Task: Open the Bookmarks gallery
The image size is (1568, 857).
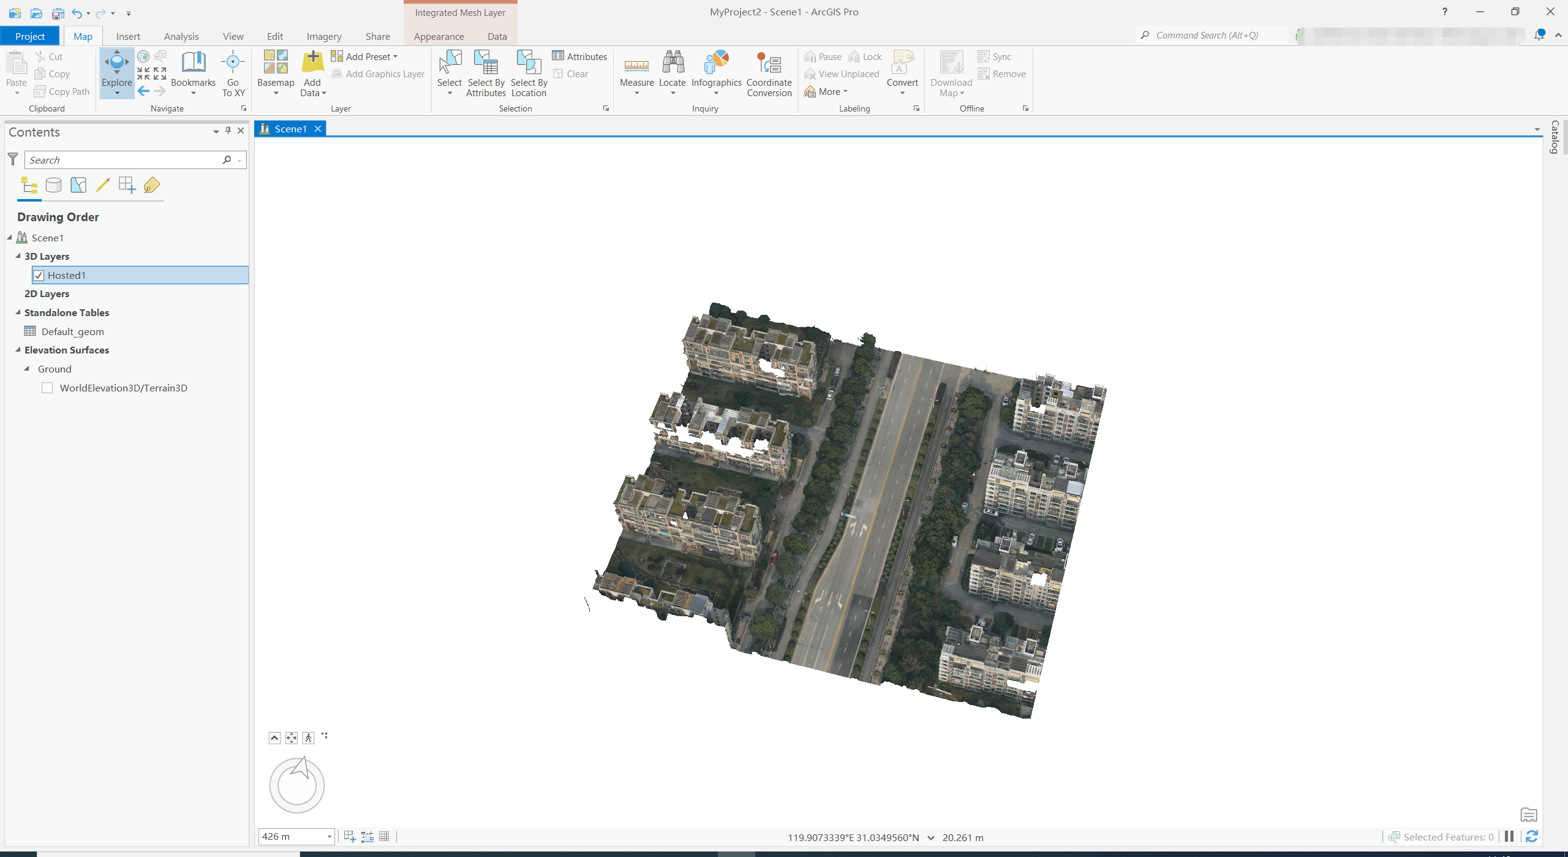Action: pyautogui.click(x=193, y=73)
